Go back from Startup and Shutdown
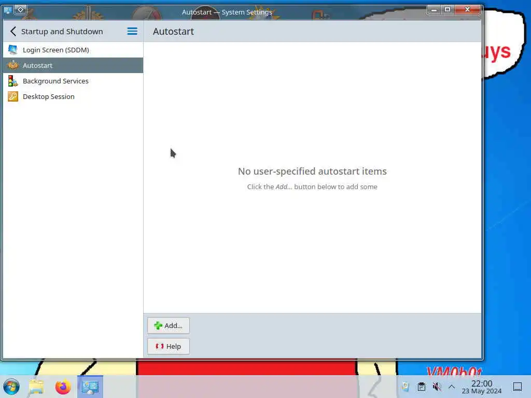The image size is (531, 398). point(13,32)
